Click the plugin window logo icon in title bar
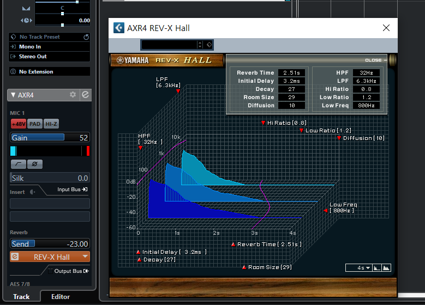This screenshot has height=305, width=425. 119,28
